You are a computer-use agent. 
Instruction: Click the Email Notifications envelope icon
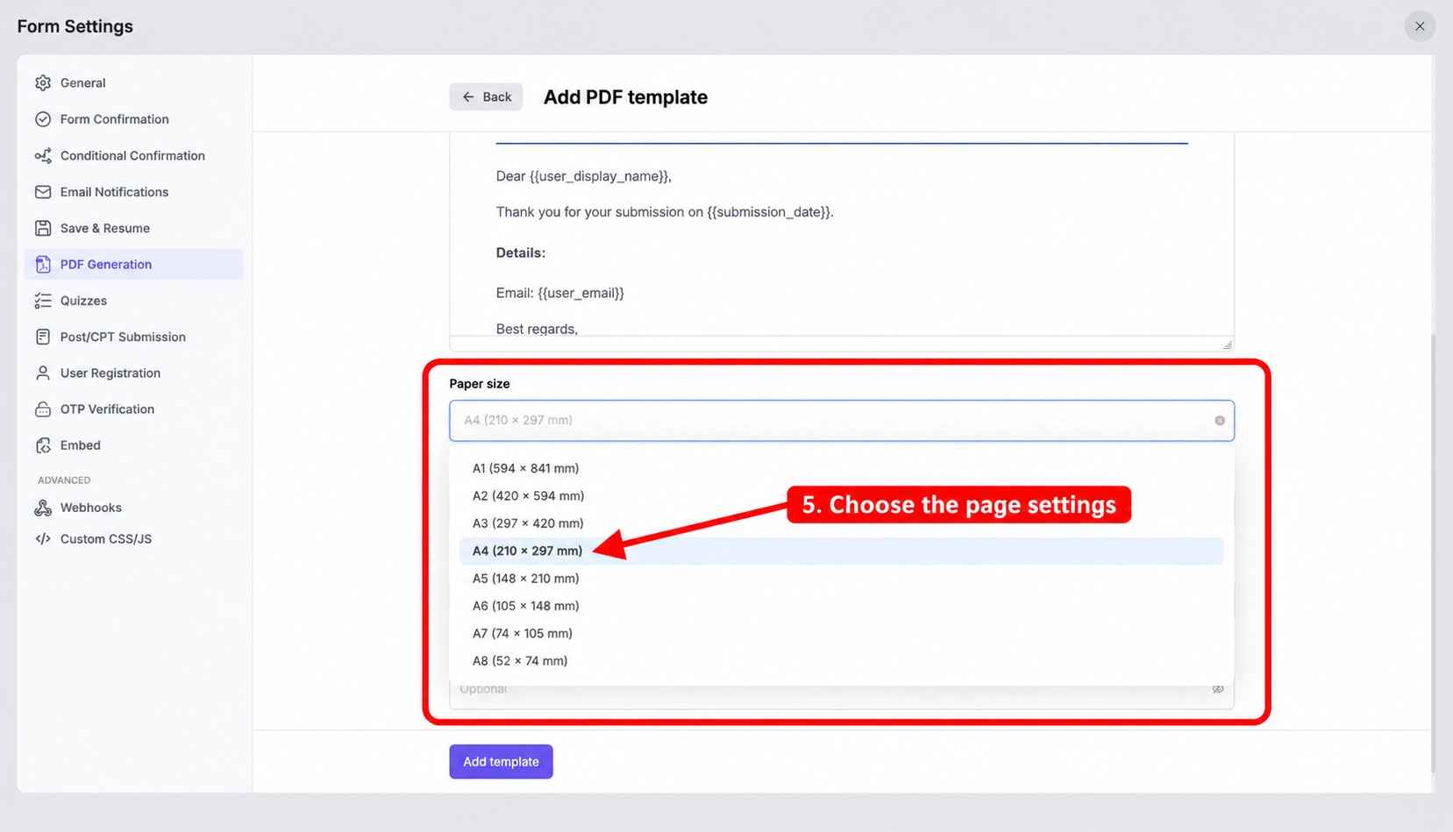(x=43, y=192)
